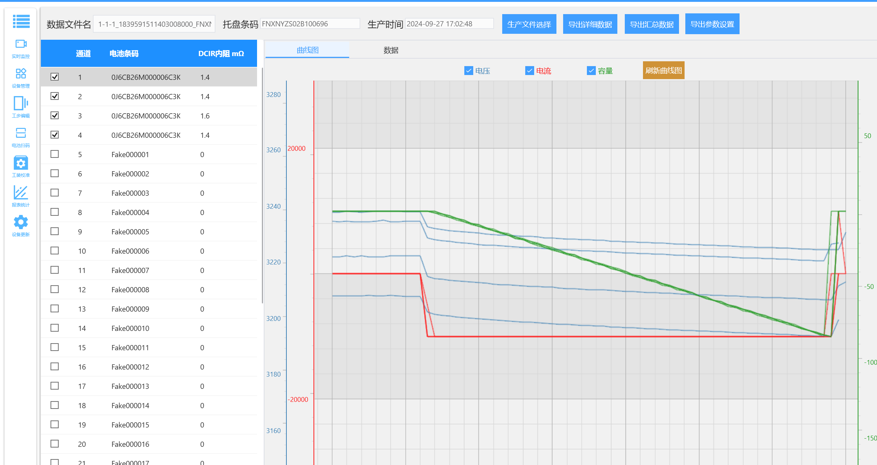Click 导出详细数据 export button
Viewport: 877px width, 465px height.
coord(590,24)
